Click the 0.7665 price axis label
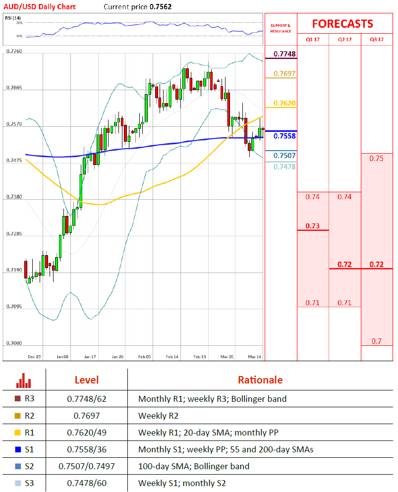 (14, 88)
